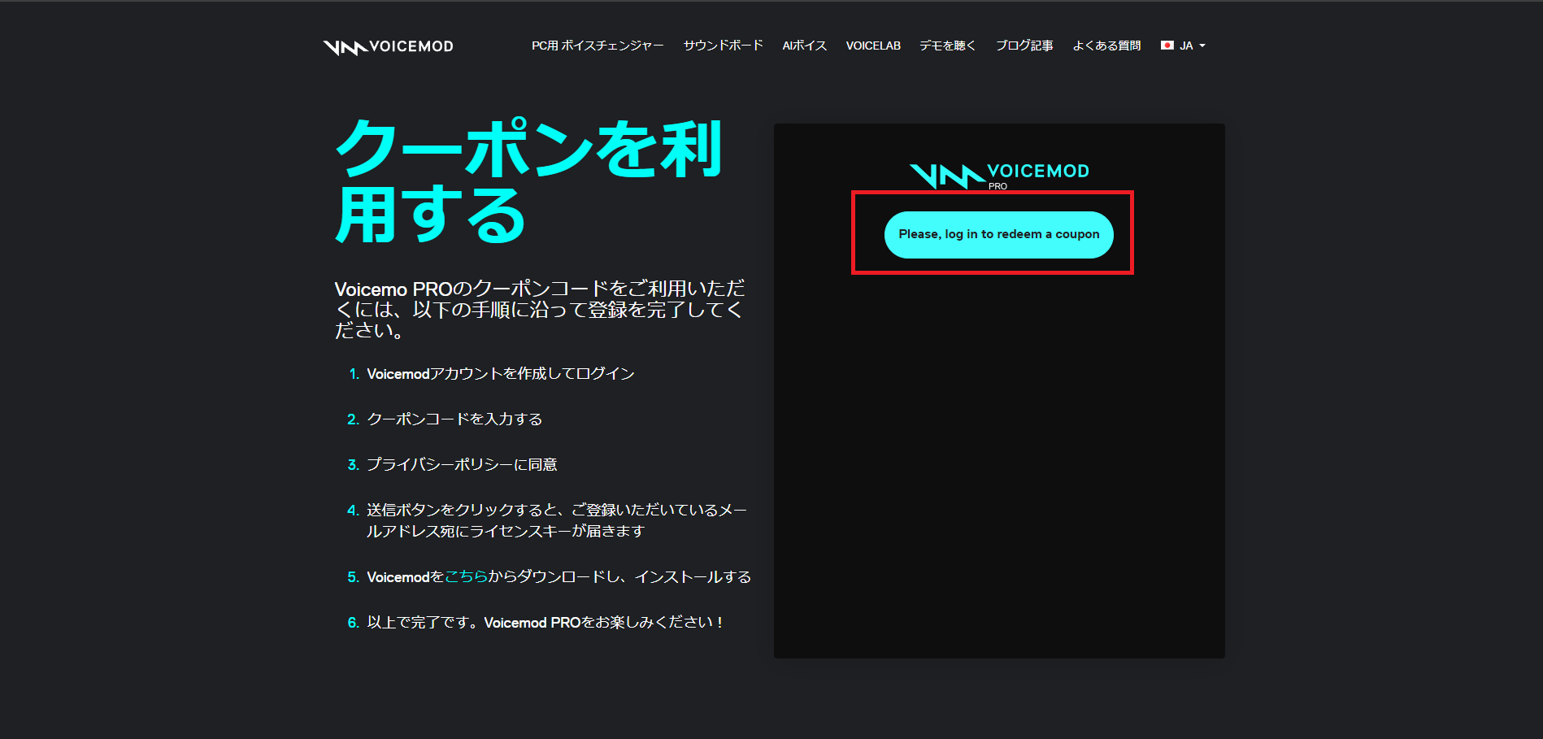The width and height of the screenshot is (1543, 739).
Task: Go to the VOICELAB page
Action: [x=873, y=46]
